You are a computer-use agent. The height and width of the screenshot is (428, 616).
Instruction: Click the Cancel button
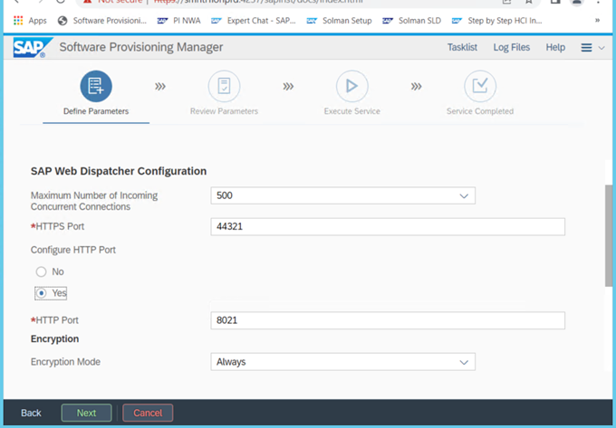(148, 413)
